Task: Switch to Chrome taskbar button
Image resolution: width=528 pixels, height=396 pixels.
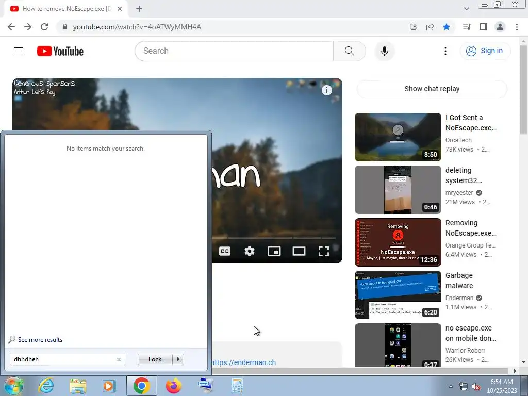Action: click(141, 386)
